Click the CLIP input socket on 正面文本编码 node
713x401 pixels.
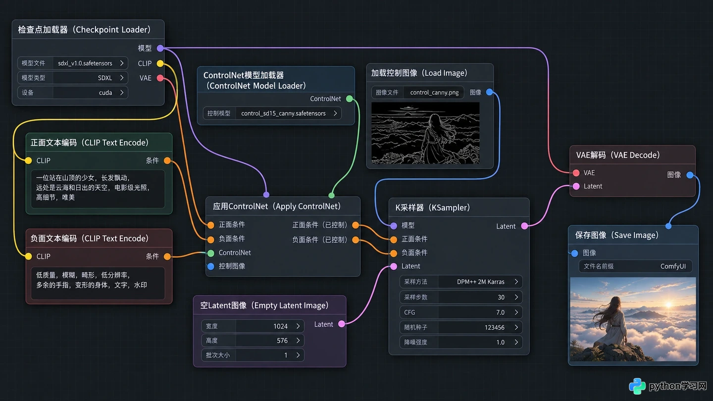click(28, 160)
